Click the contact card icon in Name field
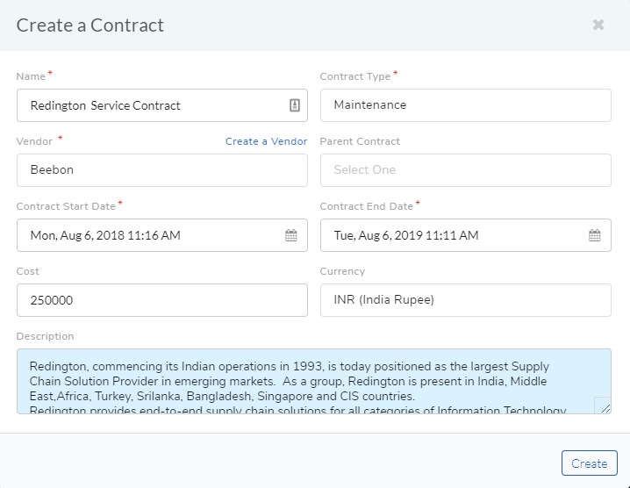This screenshot has width=630, height=488. (x=295, y=105)
